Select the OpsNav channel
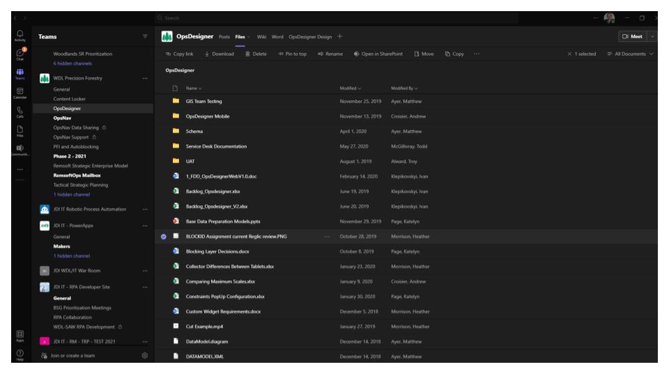 62,118
